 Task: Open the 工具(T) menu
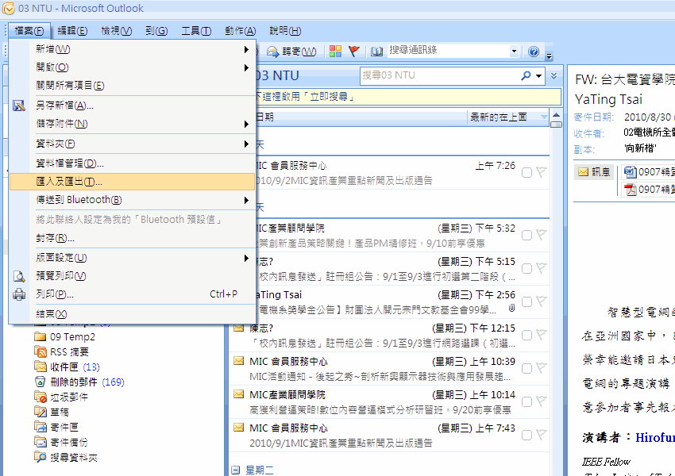pyautogui.click(x=196, y=31)
